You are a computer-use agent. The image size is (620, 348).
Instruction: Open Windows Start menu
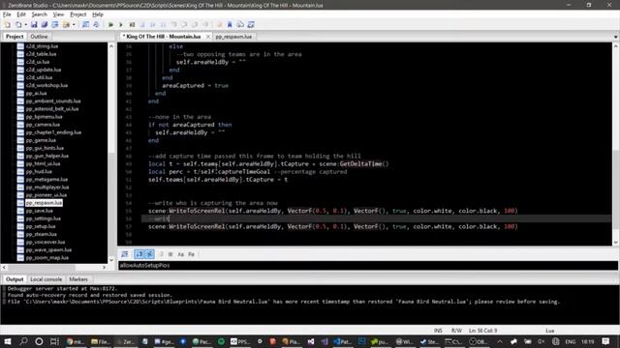tap(8, 341)
